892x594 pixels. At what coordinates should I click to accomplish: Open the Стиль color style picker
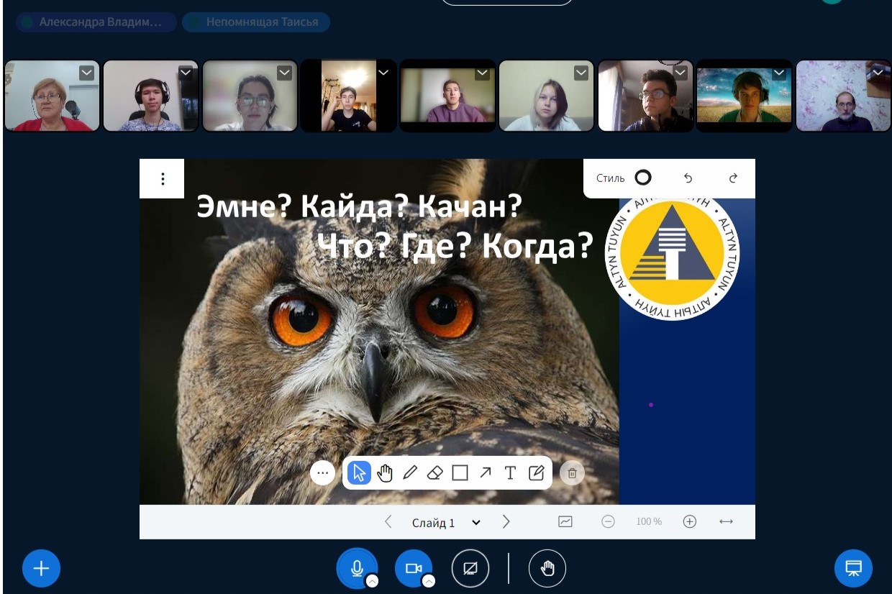[642, 178]
